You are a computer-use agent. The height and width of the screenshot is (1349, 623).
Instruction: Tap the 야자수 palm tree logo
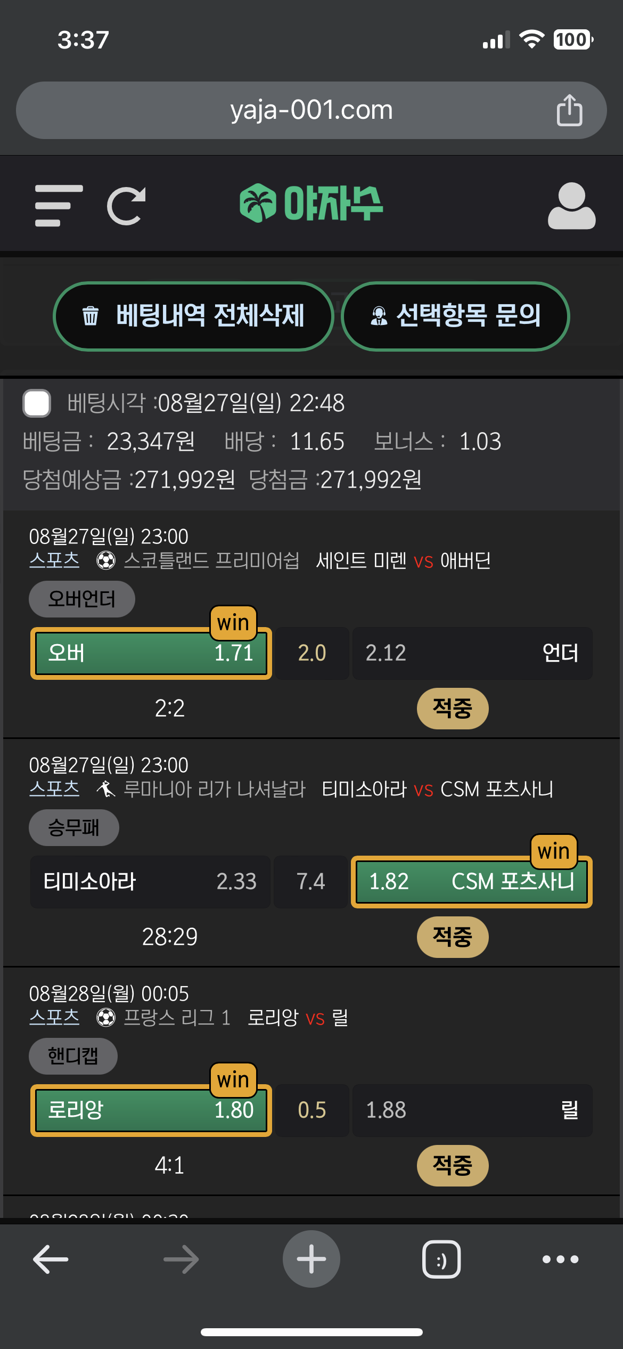[311, 204]
